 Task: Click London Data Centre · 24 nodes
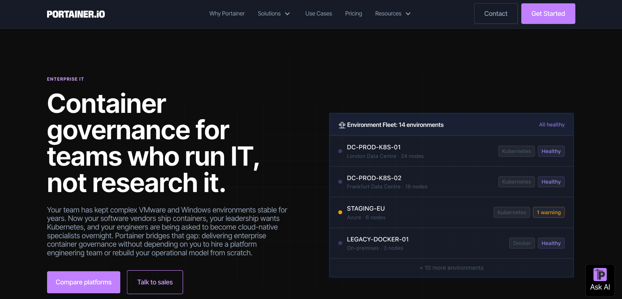pyautogui.click(x=385, y=156)
